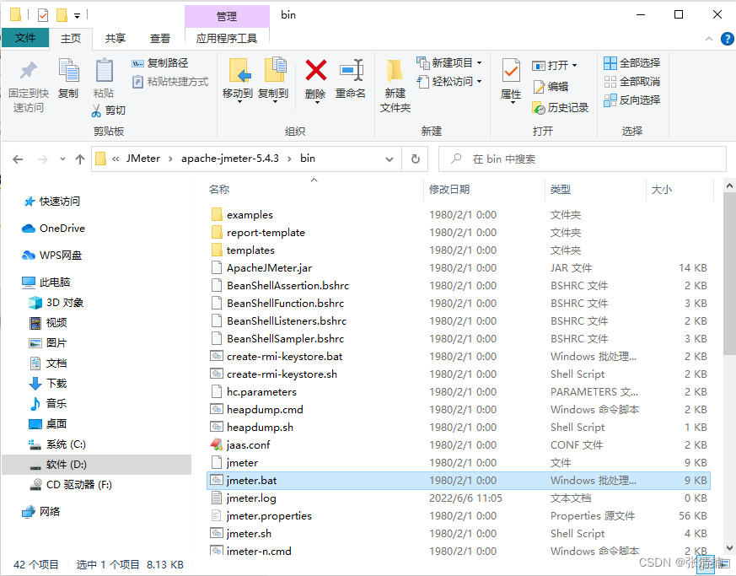Click the Refresh button
This screenshot has width=736, height=576.
pyautogui.click(x=416, y=159)
